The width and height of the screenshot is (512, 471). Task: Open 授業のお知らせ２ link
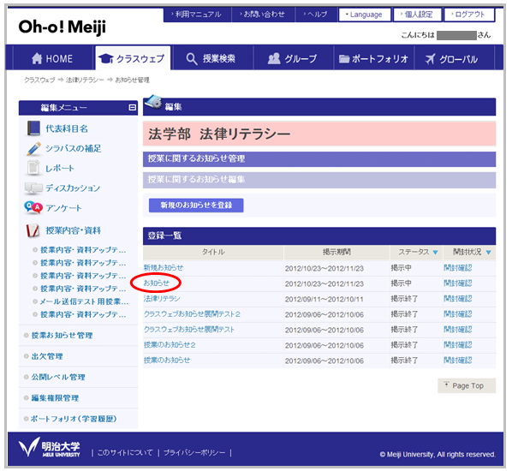click(170, 344)
